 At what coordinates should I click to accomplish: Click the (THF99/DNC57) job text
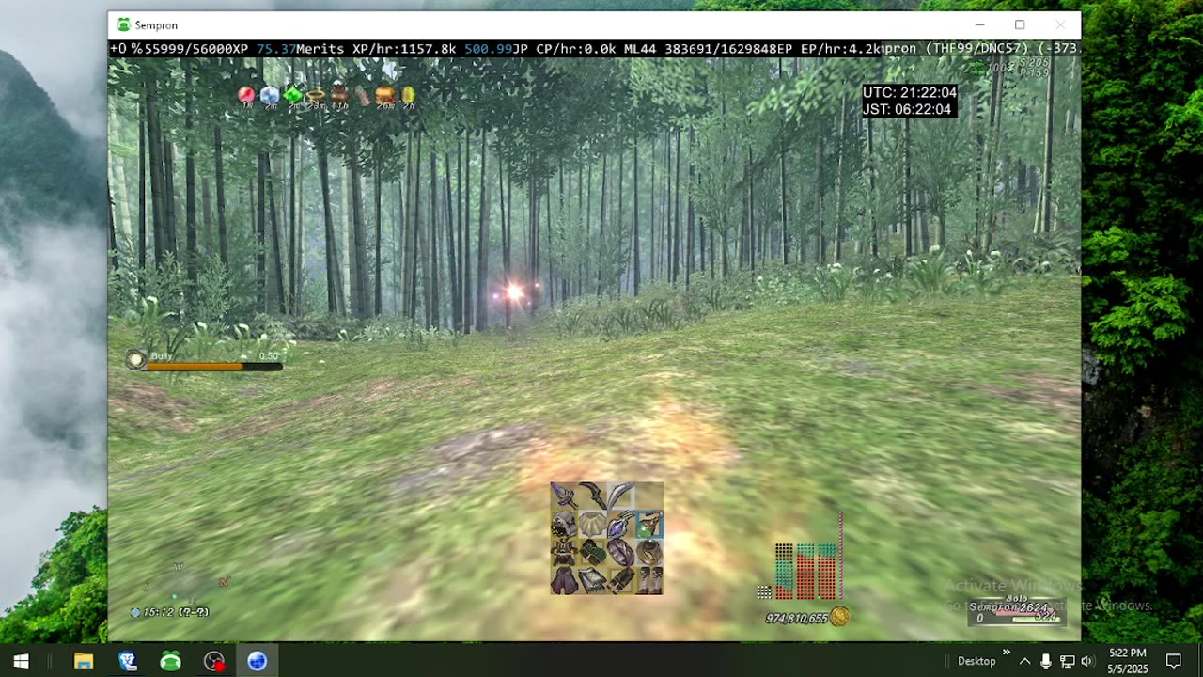(x=979, y=48)
